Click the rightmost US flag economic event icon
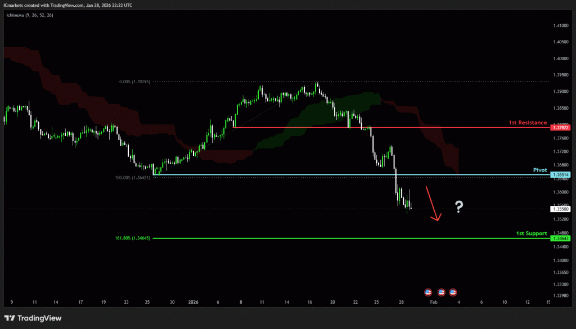The width and height of the screenshot is (576, 329). [453, 292]
